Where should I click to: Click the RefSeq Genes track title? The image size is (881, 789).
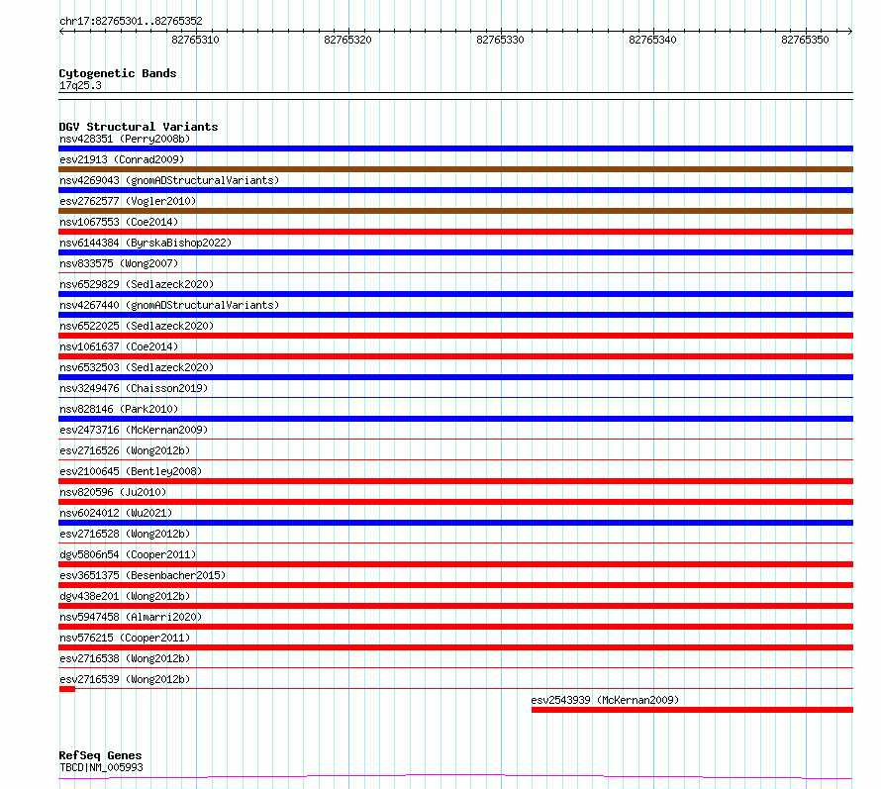tap(100, 756)
